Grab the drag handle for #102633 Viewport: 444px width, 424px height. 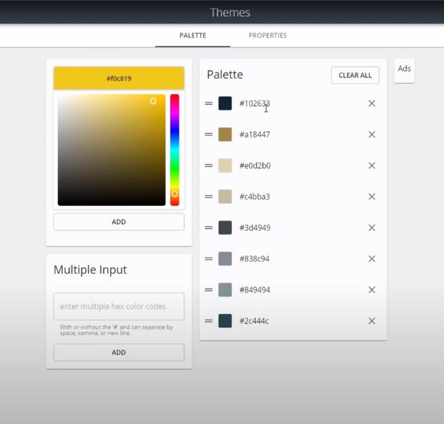click(208, 103)
